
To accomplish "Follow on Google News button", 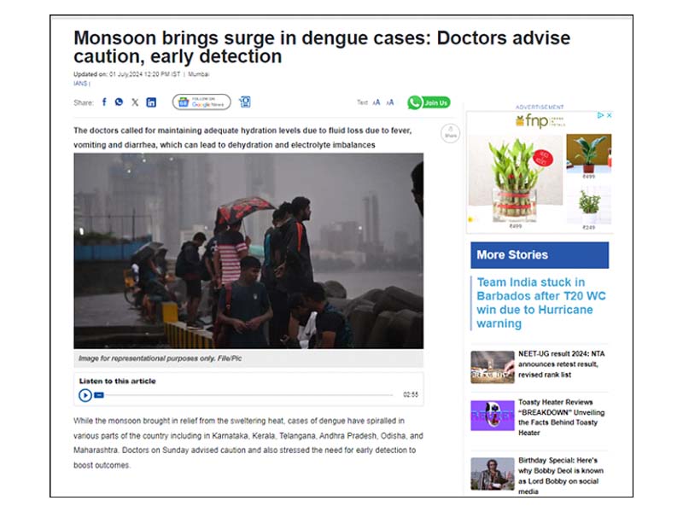I will coord(201,102).
